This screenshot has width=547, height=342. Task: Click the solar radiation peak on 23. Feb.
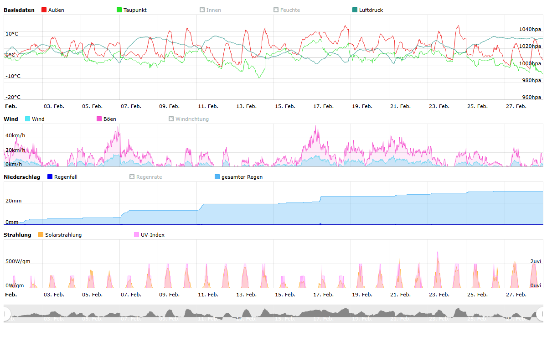(x=438, y=254)
